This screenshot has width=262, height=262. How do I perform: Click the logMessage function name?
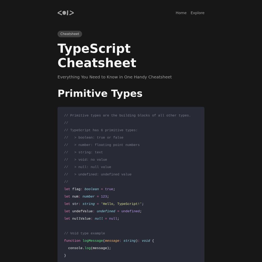(x=93, y=241)
